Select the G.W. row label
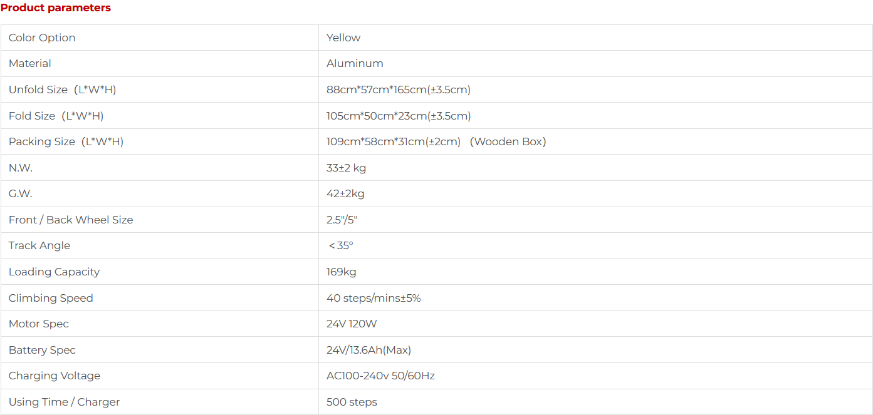Screen dimensions: 873x415 point(21,193)
